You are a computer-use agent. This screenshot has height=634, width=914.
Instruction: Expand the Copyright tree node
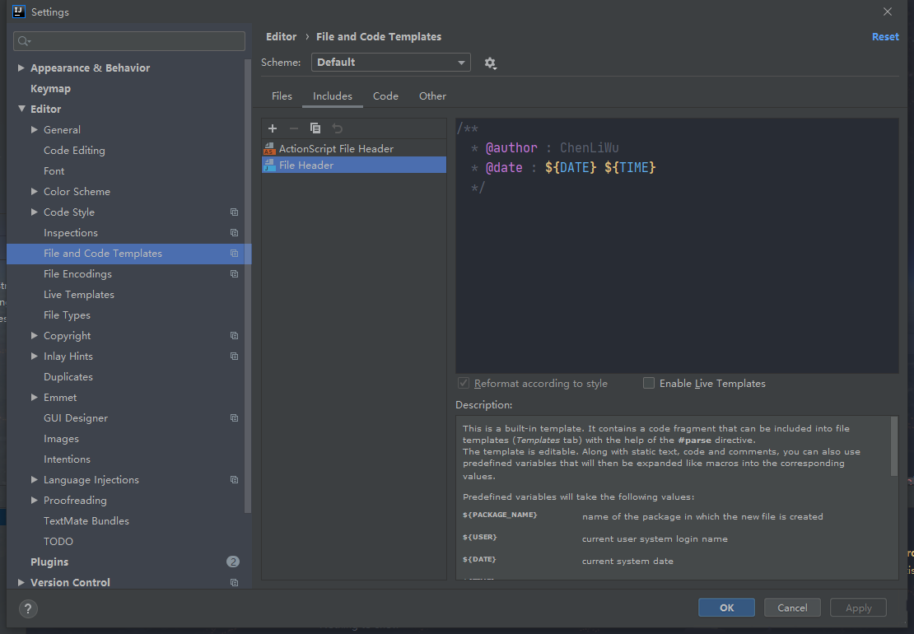pyautogui.click(x=35, y=336)
